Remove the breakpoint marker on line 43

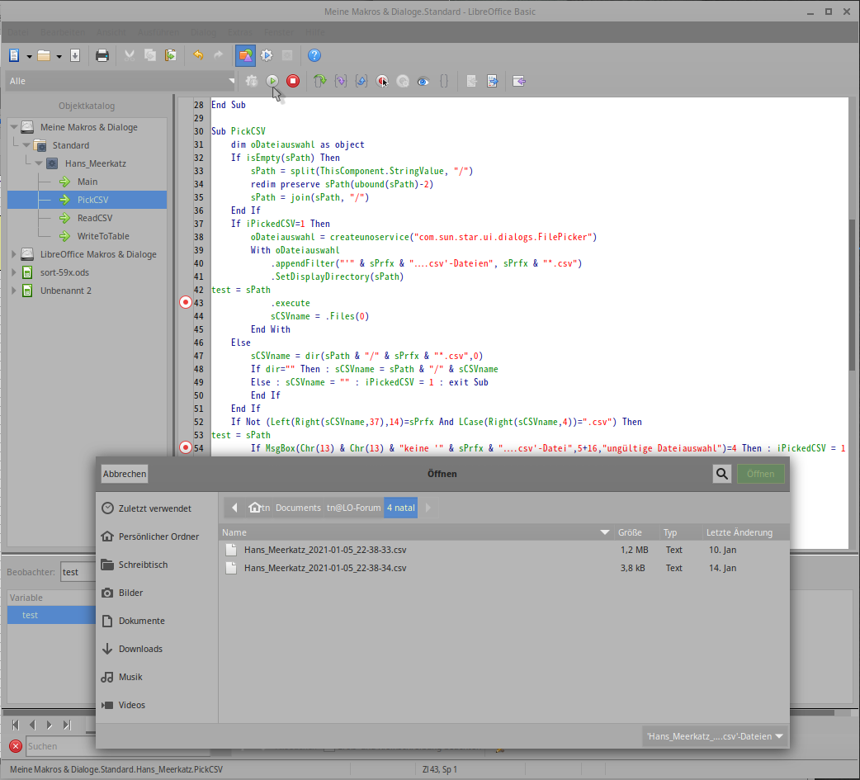(x=186, y=302)
